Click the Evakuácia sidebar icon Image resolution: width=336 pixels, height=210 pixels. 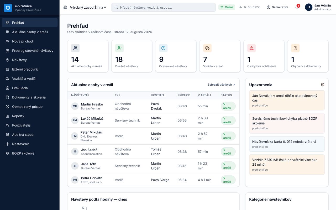click(7, 88)
